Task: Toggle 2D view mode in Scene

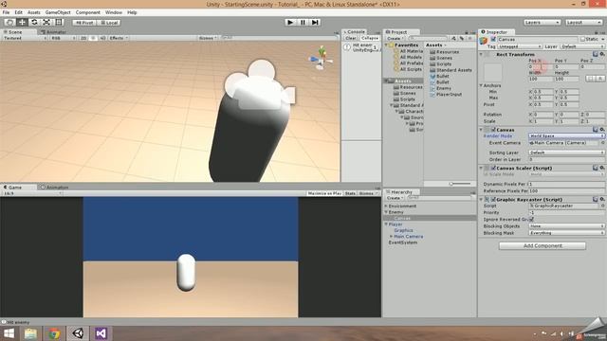Action: pos(83,38)
